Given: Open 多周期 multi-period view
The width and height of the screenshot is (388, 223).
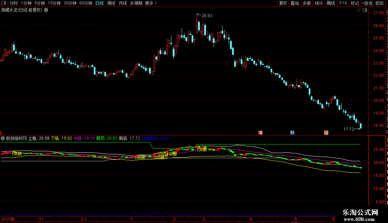Looking at the screenshot, I should [136, 3].
